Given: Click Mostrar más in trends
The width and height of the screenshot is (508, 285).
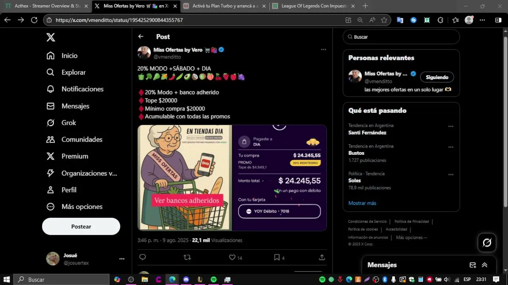Looking at the screenshot, I should pos(362,203).
